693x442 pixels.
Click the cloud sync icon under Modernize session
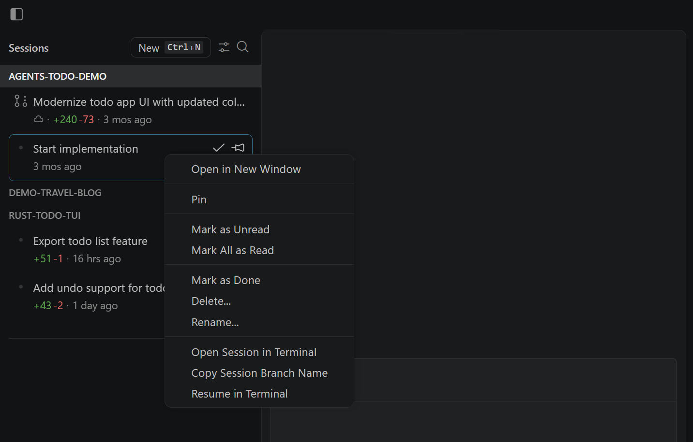pyautogui.click(x=38, y=119)
